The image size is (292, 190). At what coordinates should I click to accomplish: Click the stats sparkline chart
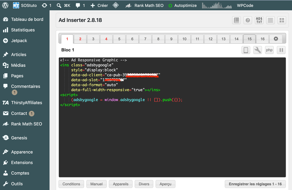(217, 5)
